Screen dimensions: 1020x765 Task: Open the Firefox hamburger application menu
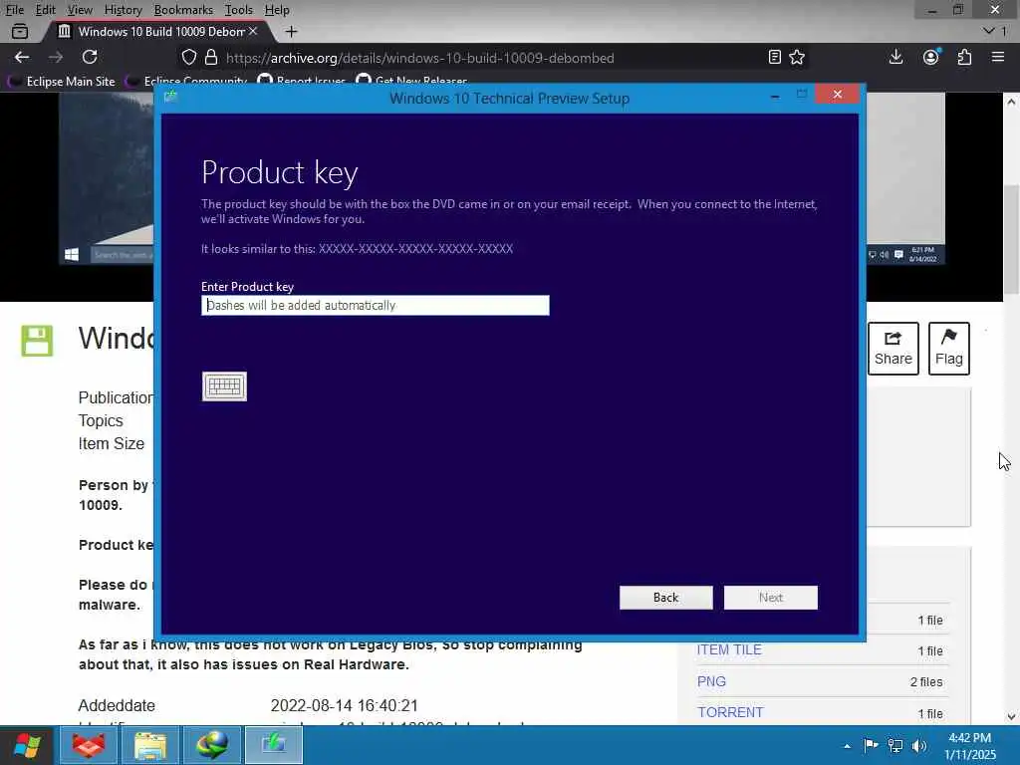coord(998,57)
